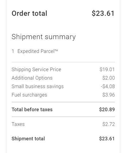Click the Total before taxes label
The image size is (128, 153).
32,110
